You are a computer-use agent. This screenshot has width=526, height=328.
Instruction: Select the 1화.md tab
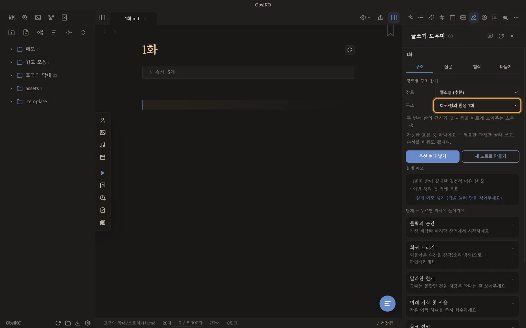pyautogui.click(x=132, y=19)
